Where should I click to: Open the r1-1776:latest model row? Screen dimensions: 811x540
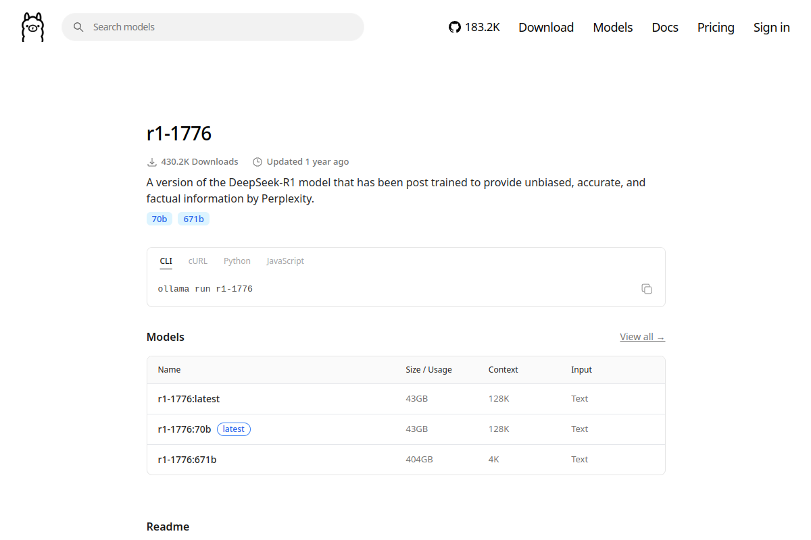pos(406,399)
